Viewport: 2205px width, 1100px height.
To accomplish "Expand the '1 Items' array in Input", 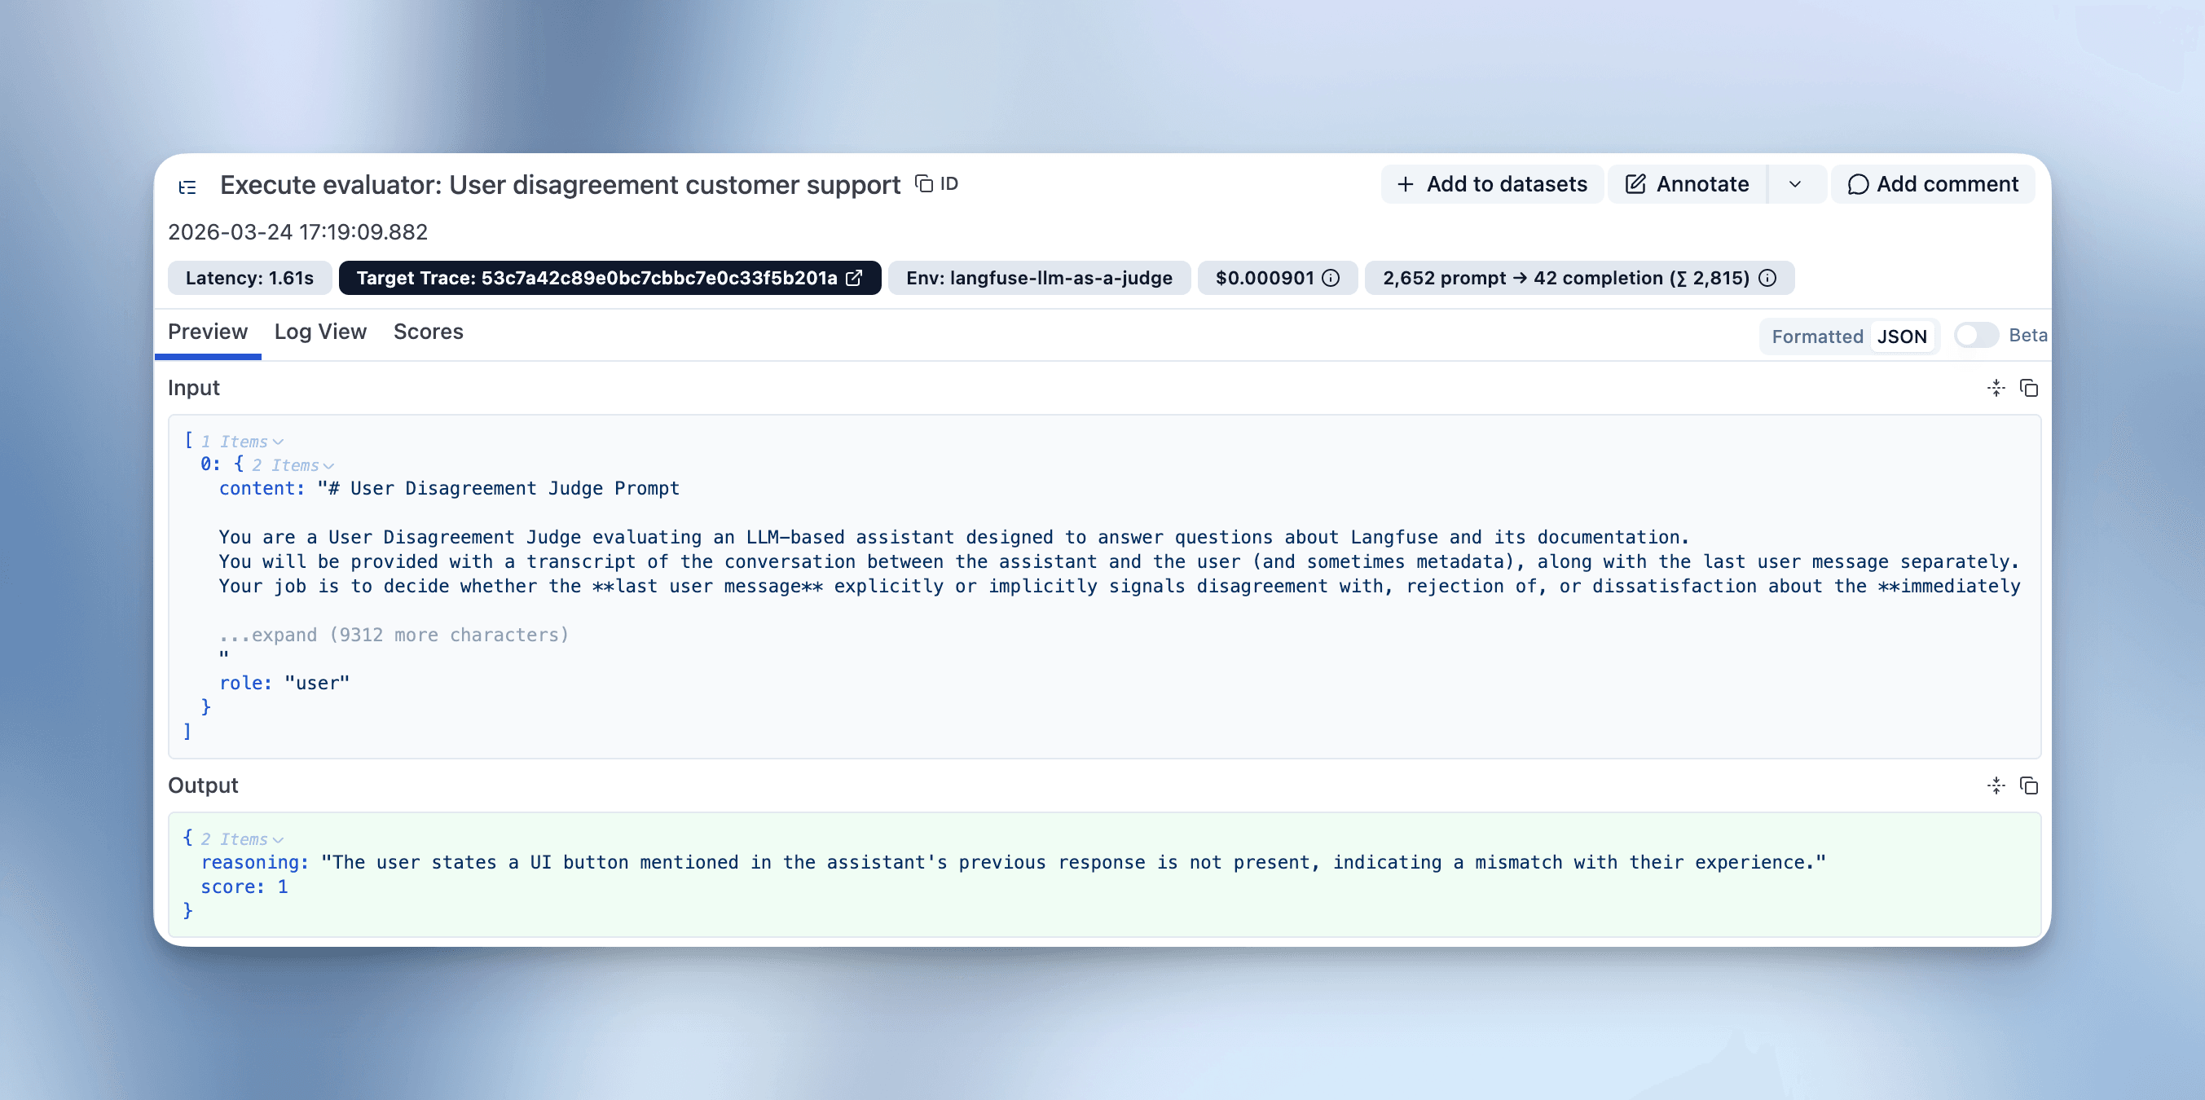I will pos(240,441).
